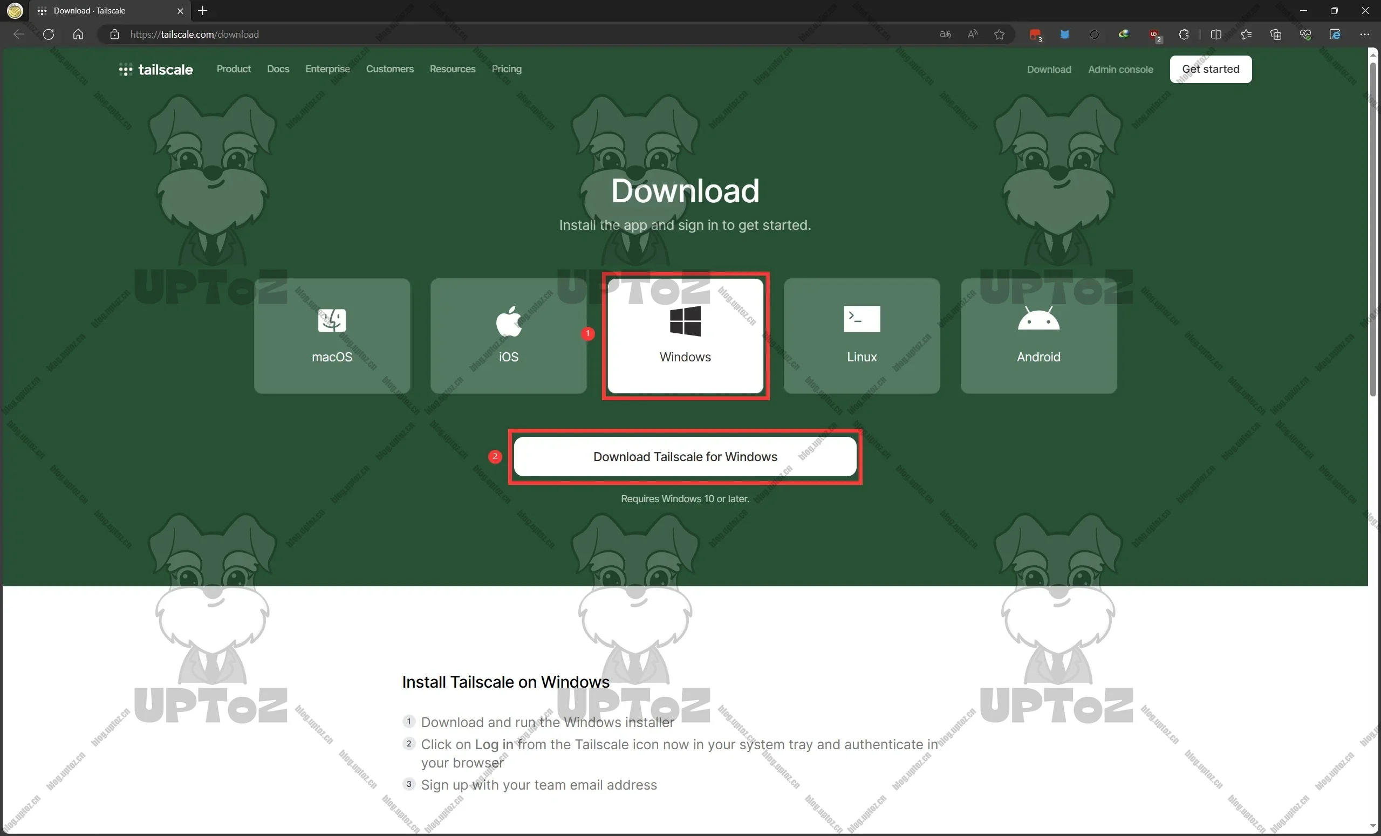The width and height of the screenshot is (1381, 836).
Task: Open the Extensions puzzle menu
Action: [x=1184, y=34]
